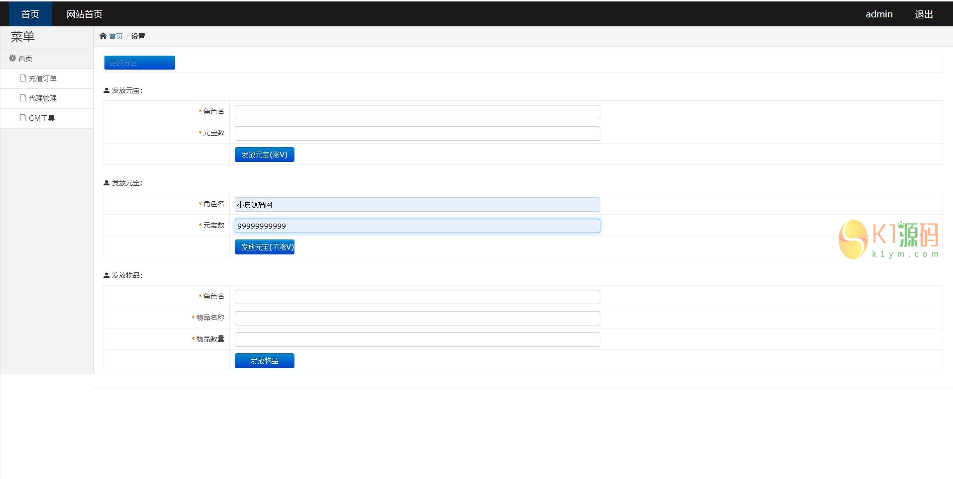Focus the 物品名称 input field
The width and height of the screenshot is (953, 479).
coord(417,318)
